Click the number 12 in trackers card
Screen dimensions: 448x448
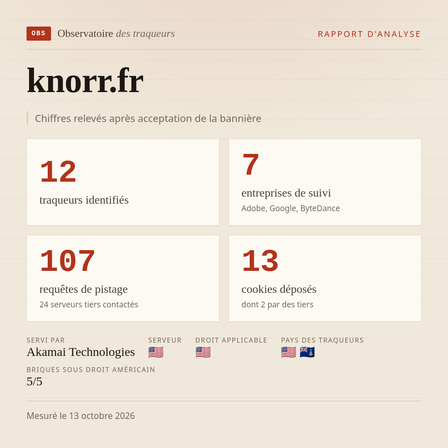pos(58,172)
